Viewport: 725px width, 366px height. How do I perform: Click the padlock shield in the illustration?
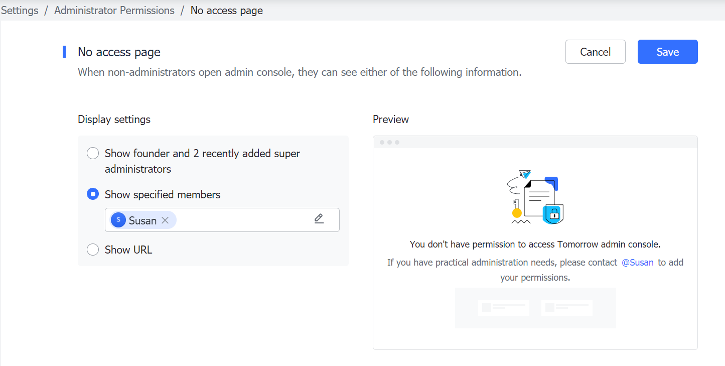(553, 214)
